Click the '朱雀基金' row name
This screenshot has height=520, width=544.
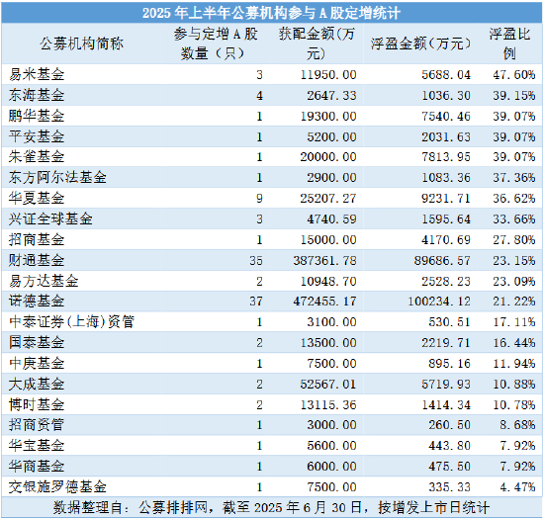coord(37,157)
